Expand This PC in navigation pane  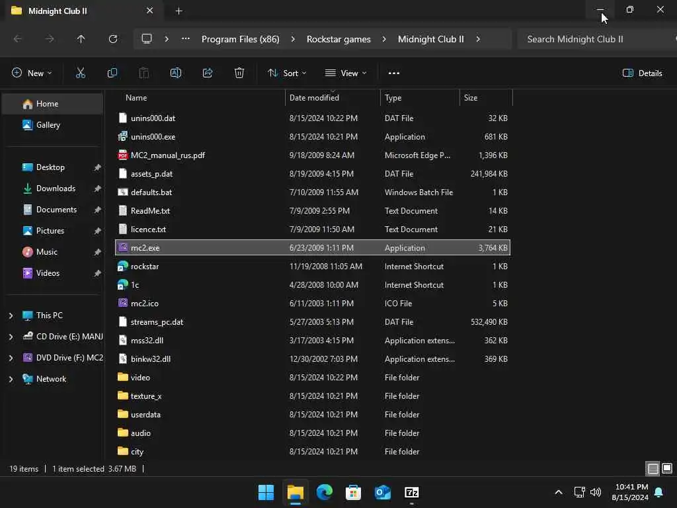coord(11,316)
